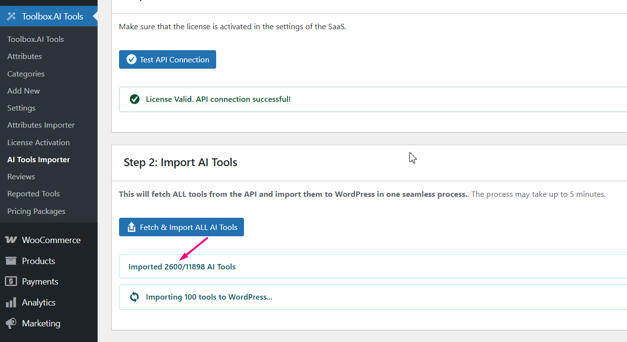Click Fetch & Import ALL AI Tools button

182,228
